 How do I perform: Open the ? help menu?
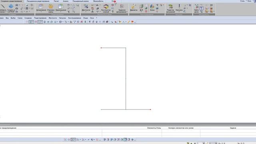[x=97, y=18]
